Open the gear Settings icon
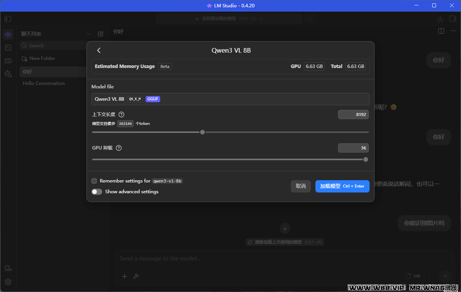 [8, 282]
